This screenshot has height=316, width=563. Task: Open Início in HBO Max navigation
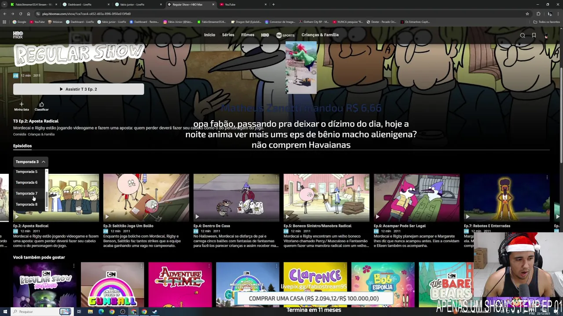point(209,35)
